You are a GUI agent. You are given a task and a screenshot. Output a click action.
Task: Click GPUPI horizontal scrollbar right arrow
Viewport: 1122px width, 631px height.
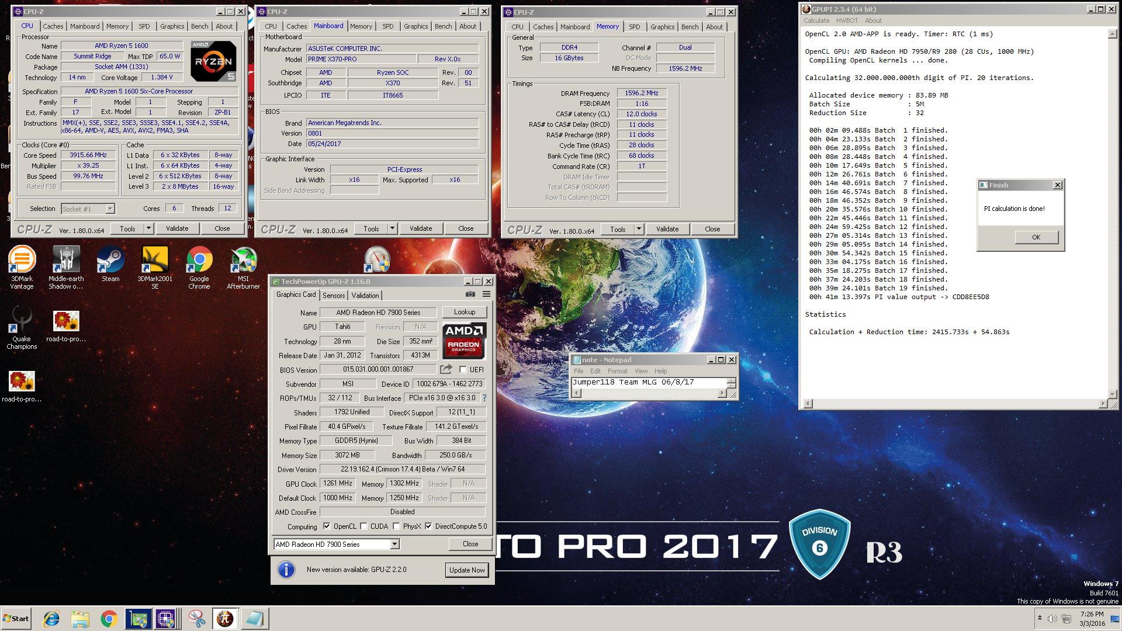[x=1103, y=403]
